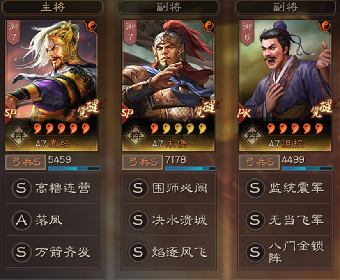Click 沮授's 弓兵S troop type button

[259, 162]
